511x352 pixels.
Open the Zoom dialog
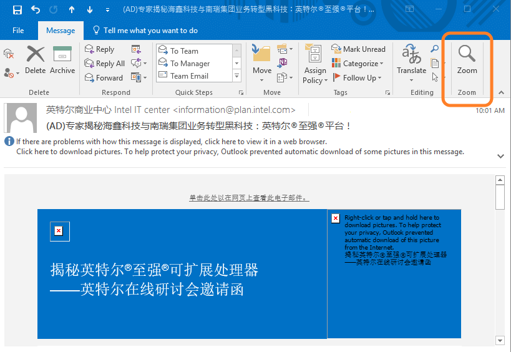(x=467, y=60)
